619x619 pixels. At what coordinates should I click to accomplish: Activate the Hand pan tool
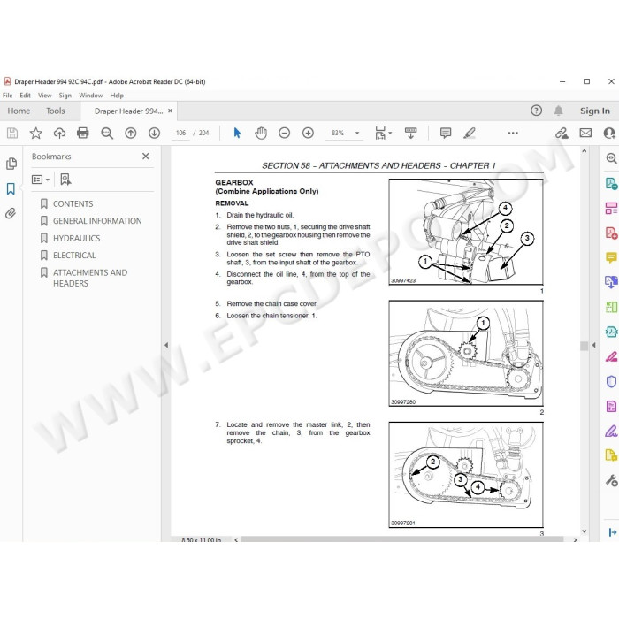[x=261, y=133]
